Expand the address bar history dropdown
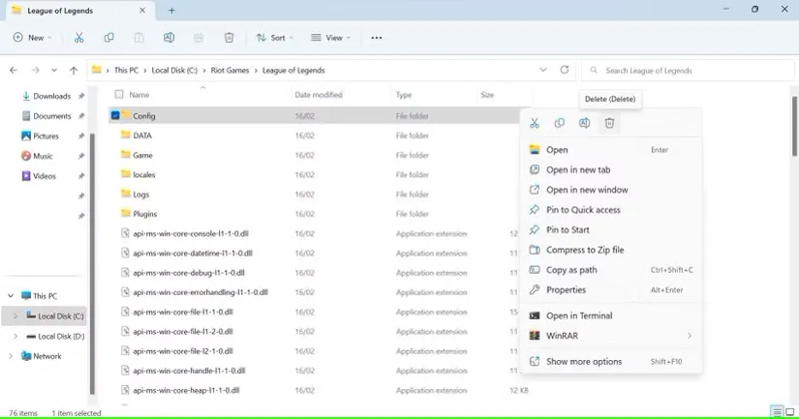The height and width of the screenshot is (419, 799). (x=543, y=70)
